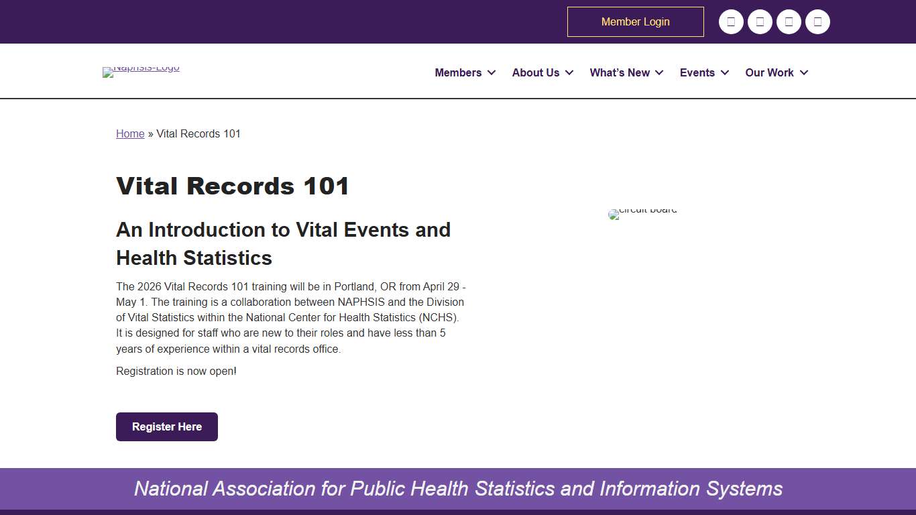
Task: Open the Members menu
Action: (x=458, y=72)
